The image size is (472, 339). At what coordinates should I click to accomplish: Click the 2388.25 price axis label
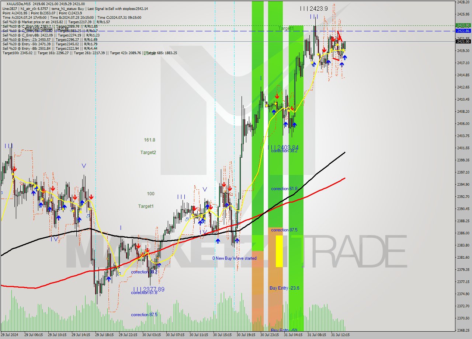[463, 221]
